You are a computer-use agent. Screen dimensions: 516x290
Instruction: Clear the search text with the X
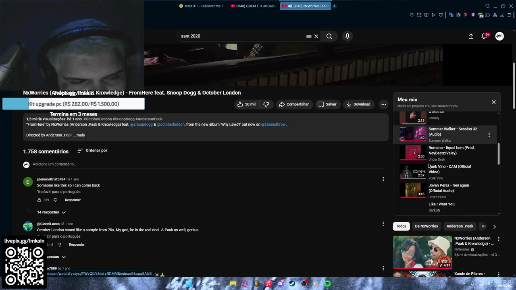click(316, 36)
